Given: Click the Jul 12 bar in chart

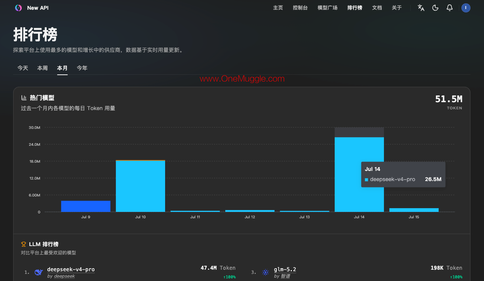Looking at the screenshot, I should tap(250, 211).
